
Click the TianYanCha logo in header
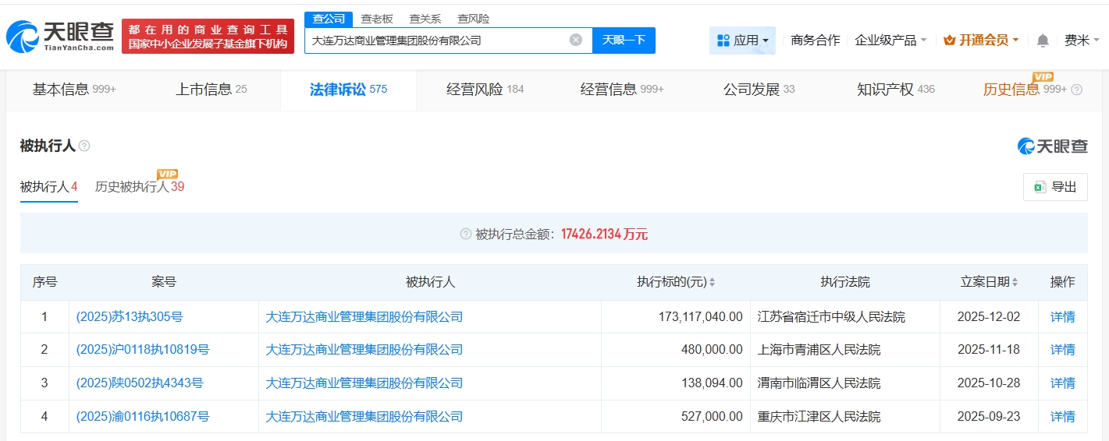(x=59, y=36)
